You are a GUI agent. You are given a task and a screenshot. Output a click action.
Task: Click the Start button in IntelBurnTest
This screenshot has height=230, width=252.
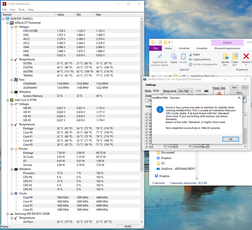234,87
